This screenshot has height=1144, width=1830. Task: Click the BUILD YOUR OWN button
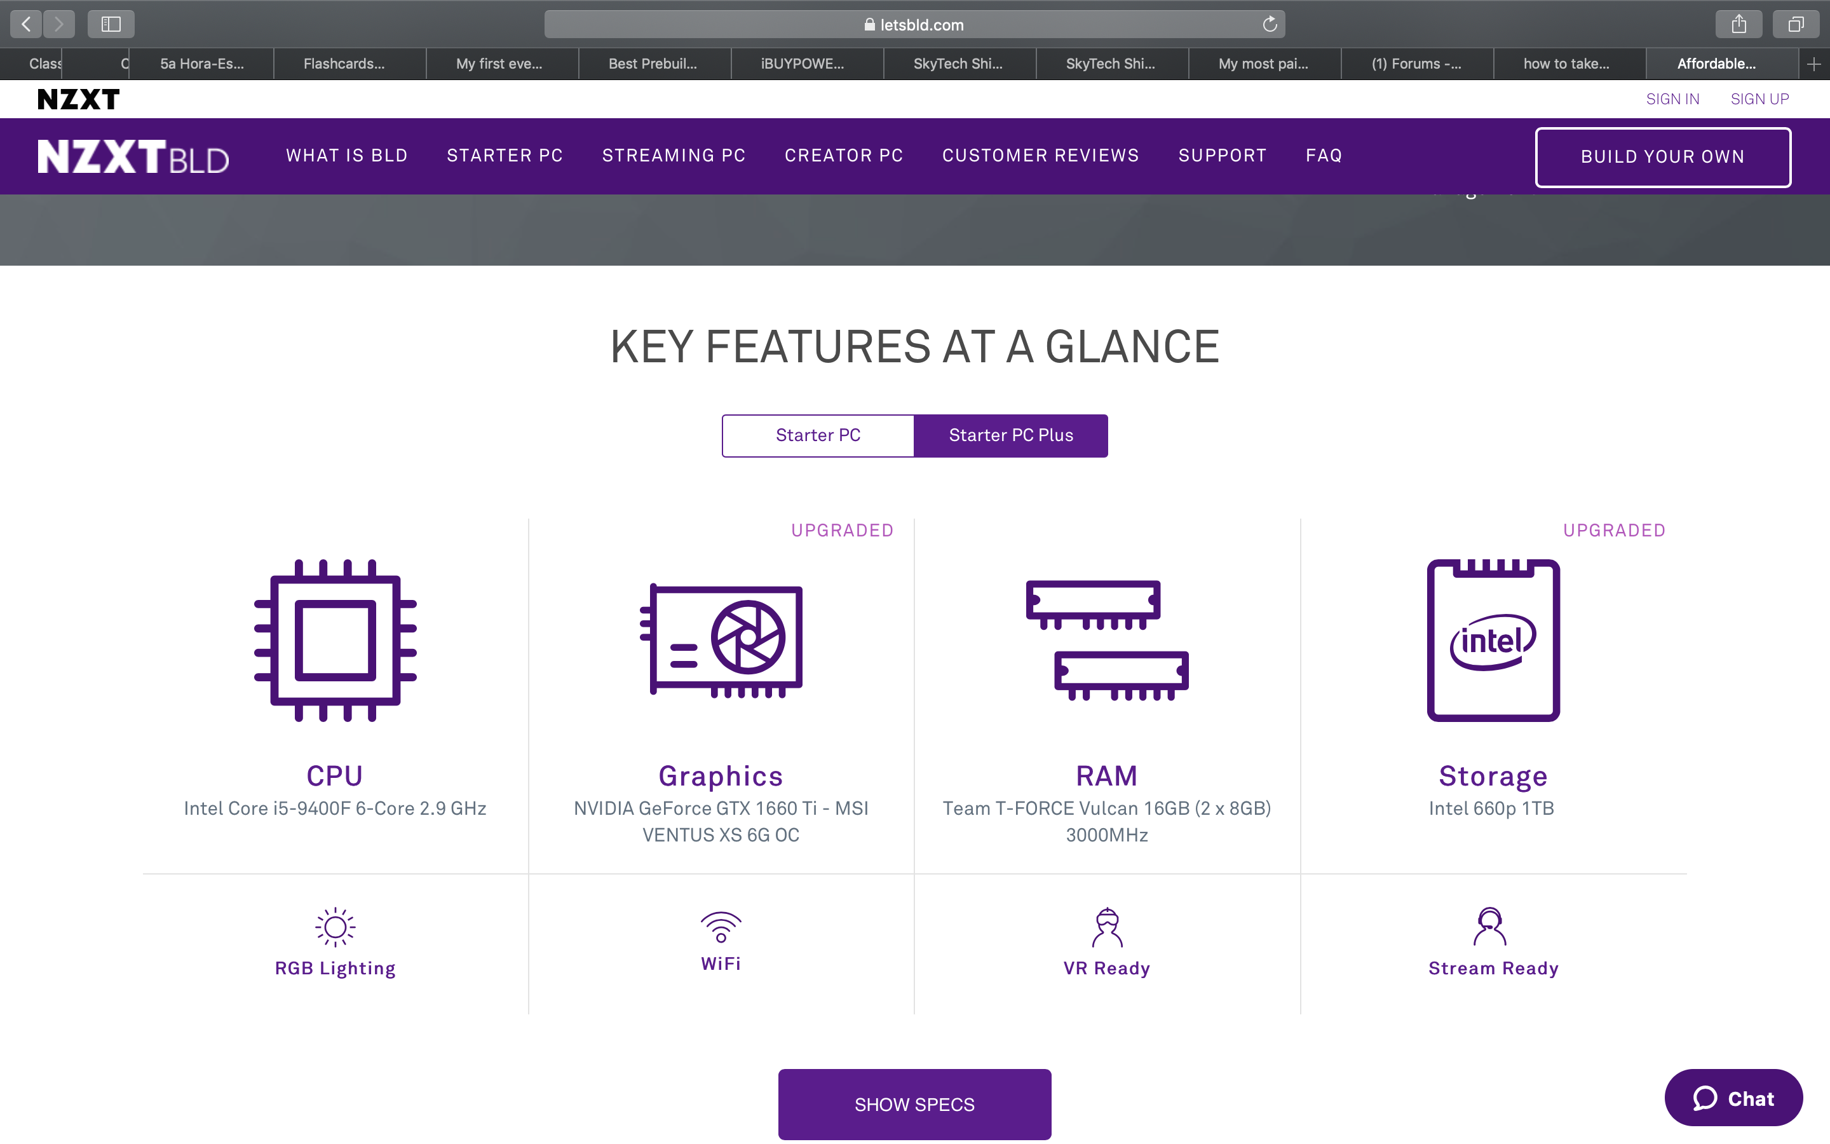(1663, 156)
